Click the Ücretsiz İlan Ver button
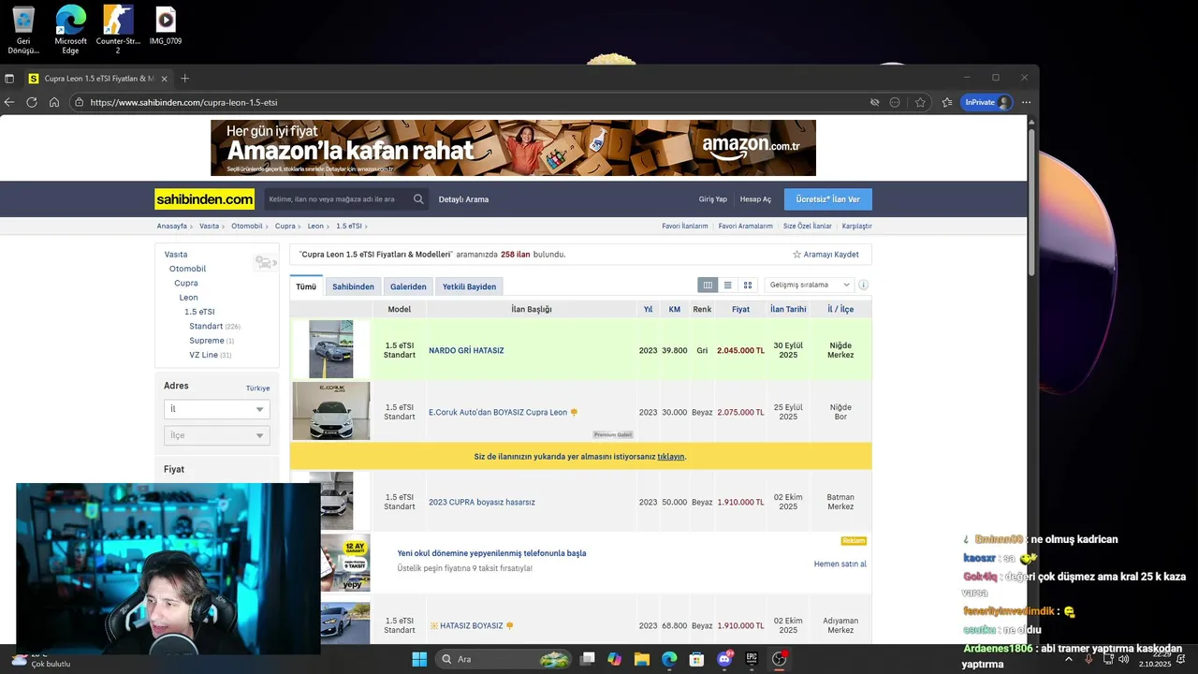The height and width of the screenshot is (674, 1198). click(x=827, y=199)
